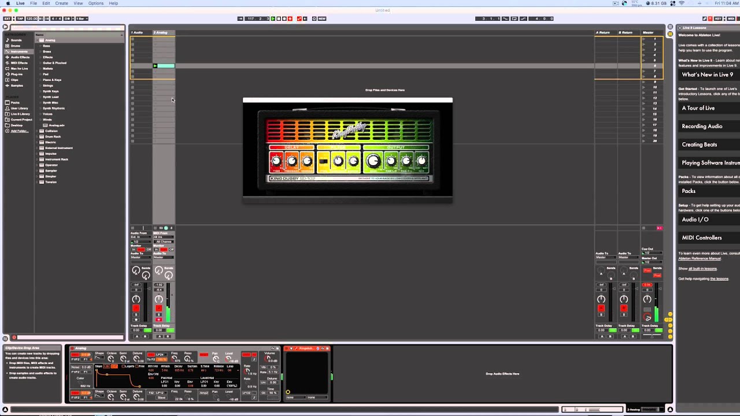
Task: Click the NEW session button
Action: pyautogui.click(x=322, y=18)
